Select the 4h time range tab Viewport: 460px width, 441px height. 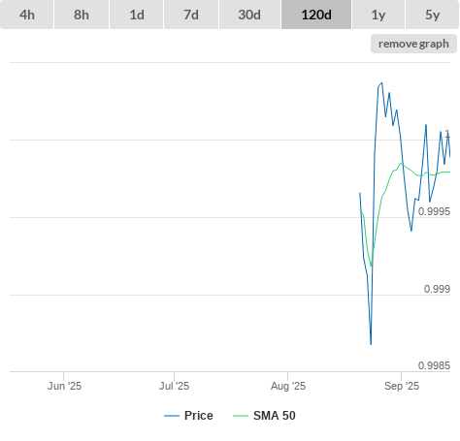tap(27, 15)
